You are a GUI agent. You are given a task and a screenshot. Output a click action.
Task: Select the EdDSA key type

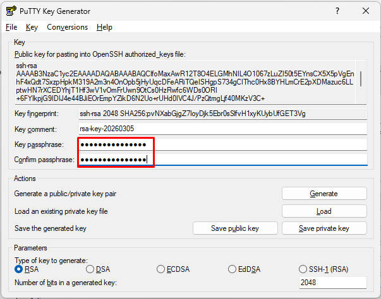tap(233, 269)
